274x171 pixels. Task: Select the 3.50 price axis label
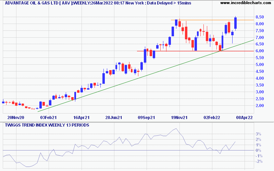260,85
